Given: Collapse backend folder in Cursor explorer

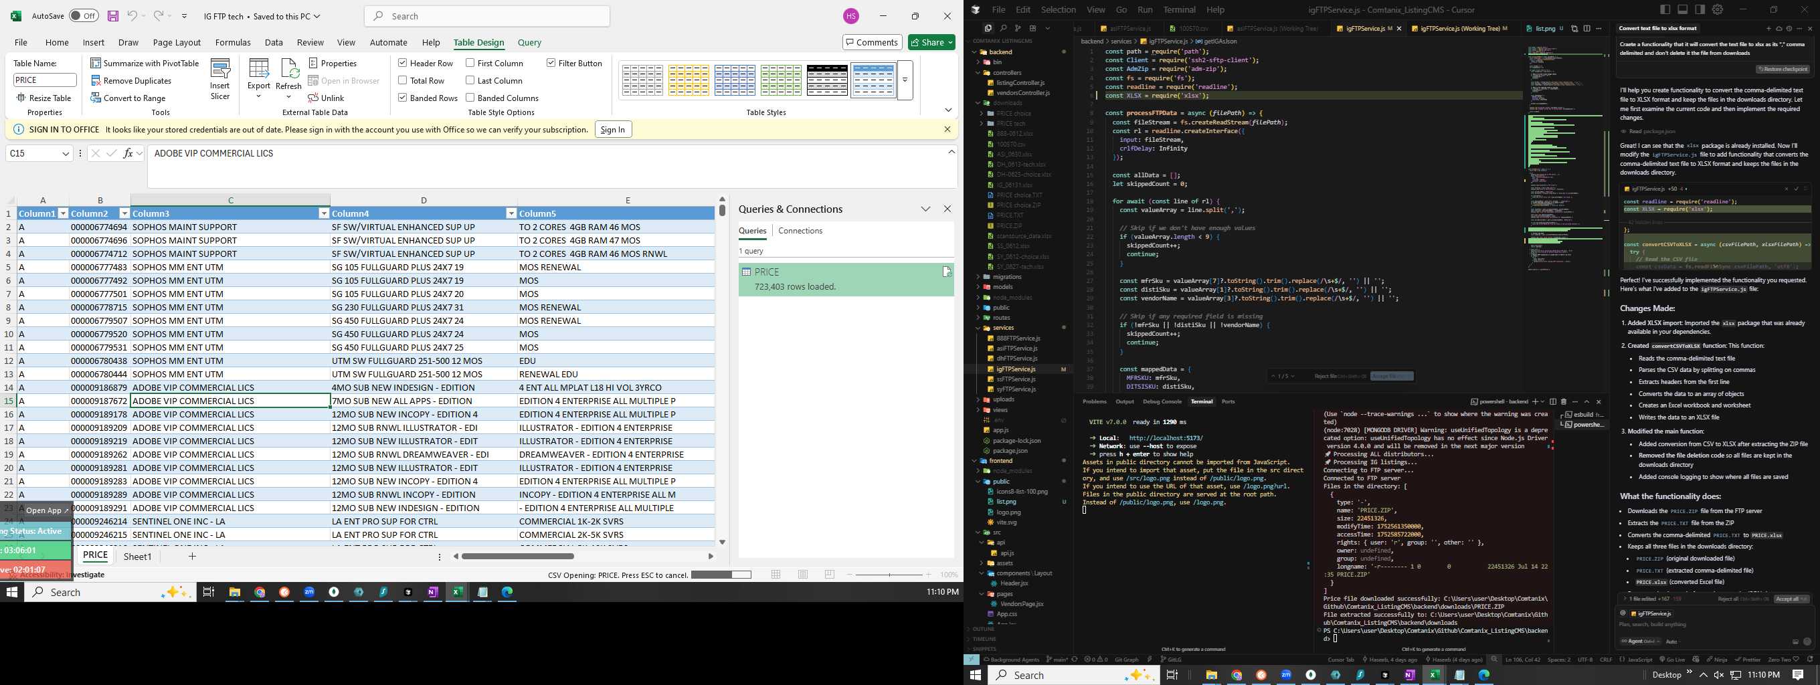Looking at the screenshot, I should point(975,52).
